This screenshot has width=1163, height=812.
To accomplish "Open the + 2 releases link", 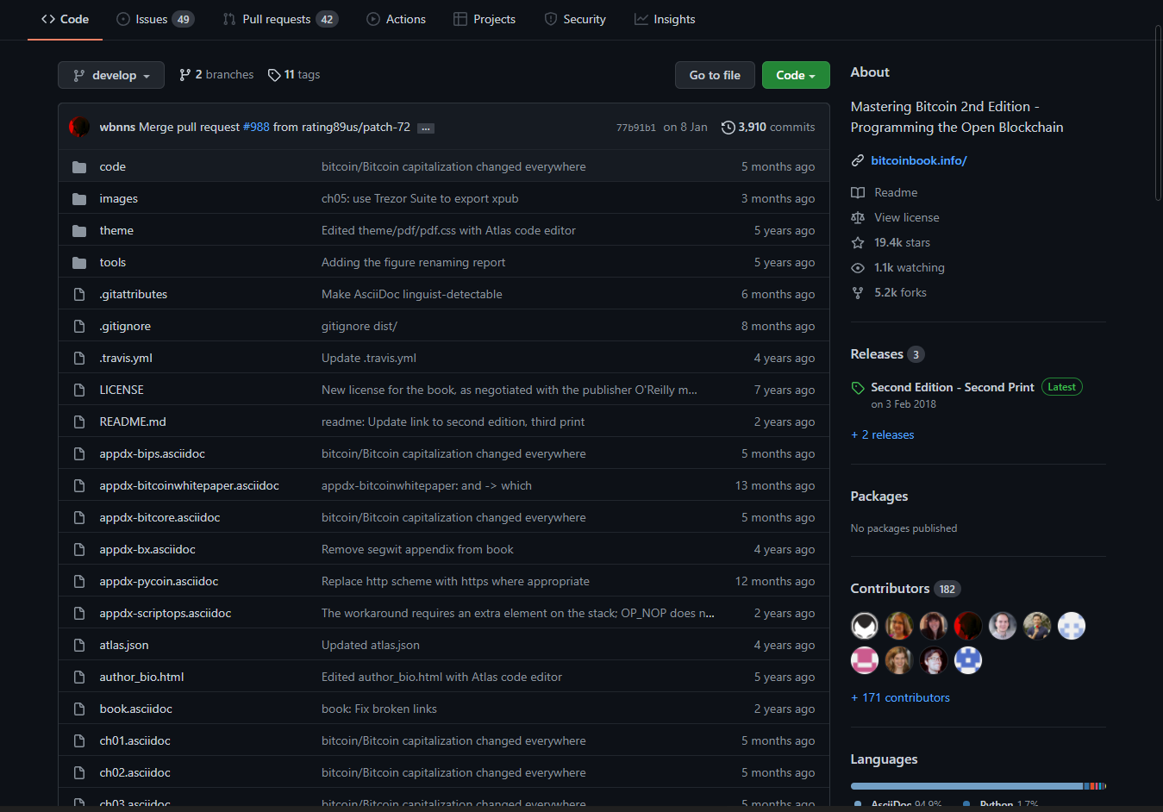I will pos(883,435).
